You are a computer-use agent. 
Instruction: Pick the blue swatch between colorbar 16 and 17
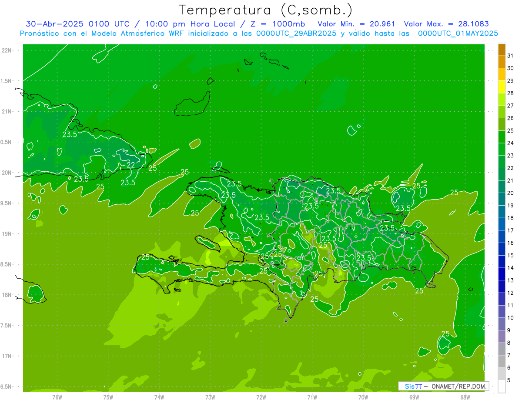(502, 237)
